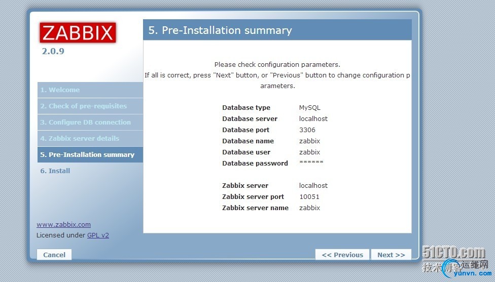Click the "Zabbix server port" label

click(x=253, y=196)
